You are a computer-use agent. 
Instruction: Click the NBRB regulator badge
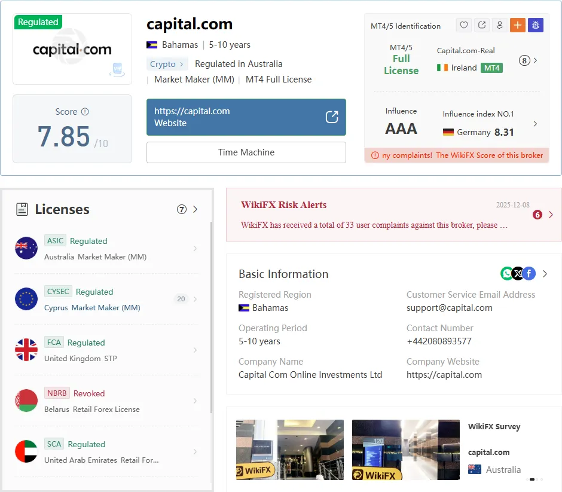(57, 393)
